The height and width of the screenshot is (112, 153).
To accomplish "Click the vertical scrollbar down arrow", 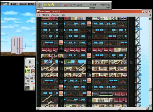I will [150, 105].
